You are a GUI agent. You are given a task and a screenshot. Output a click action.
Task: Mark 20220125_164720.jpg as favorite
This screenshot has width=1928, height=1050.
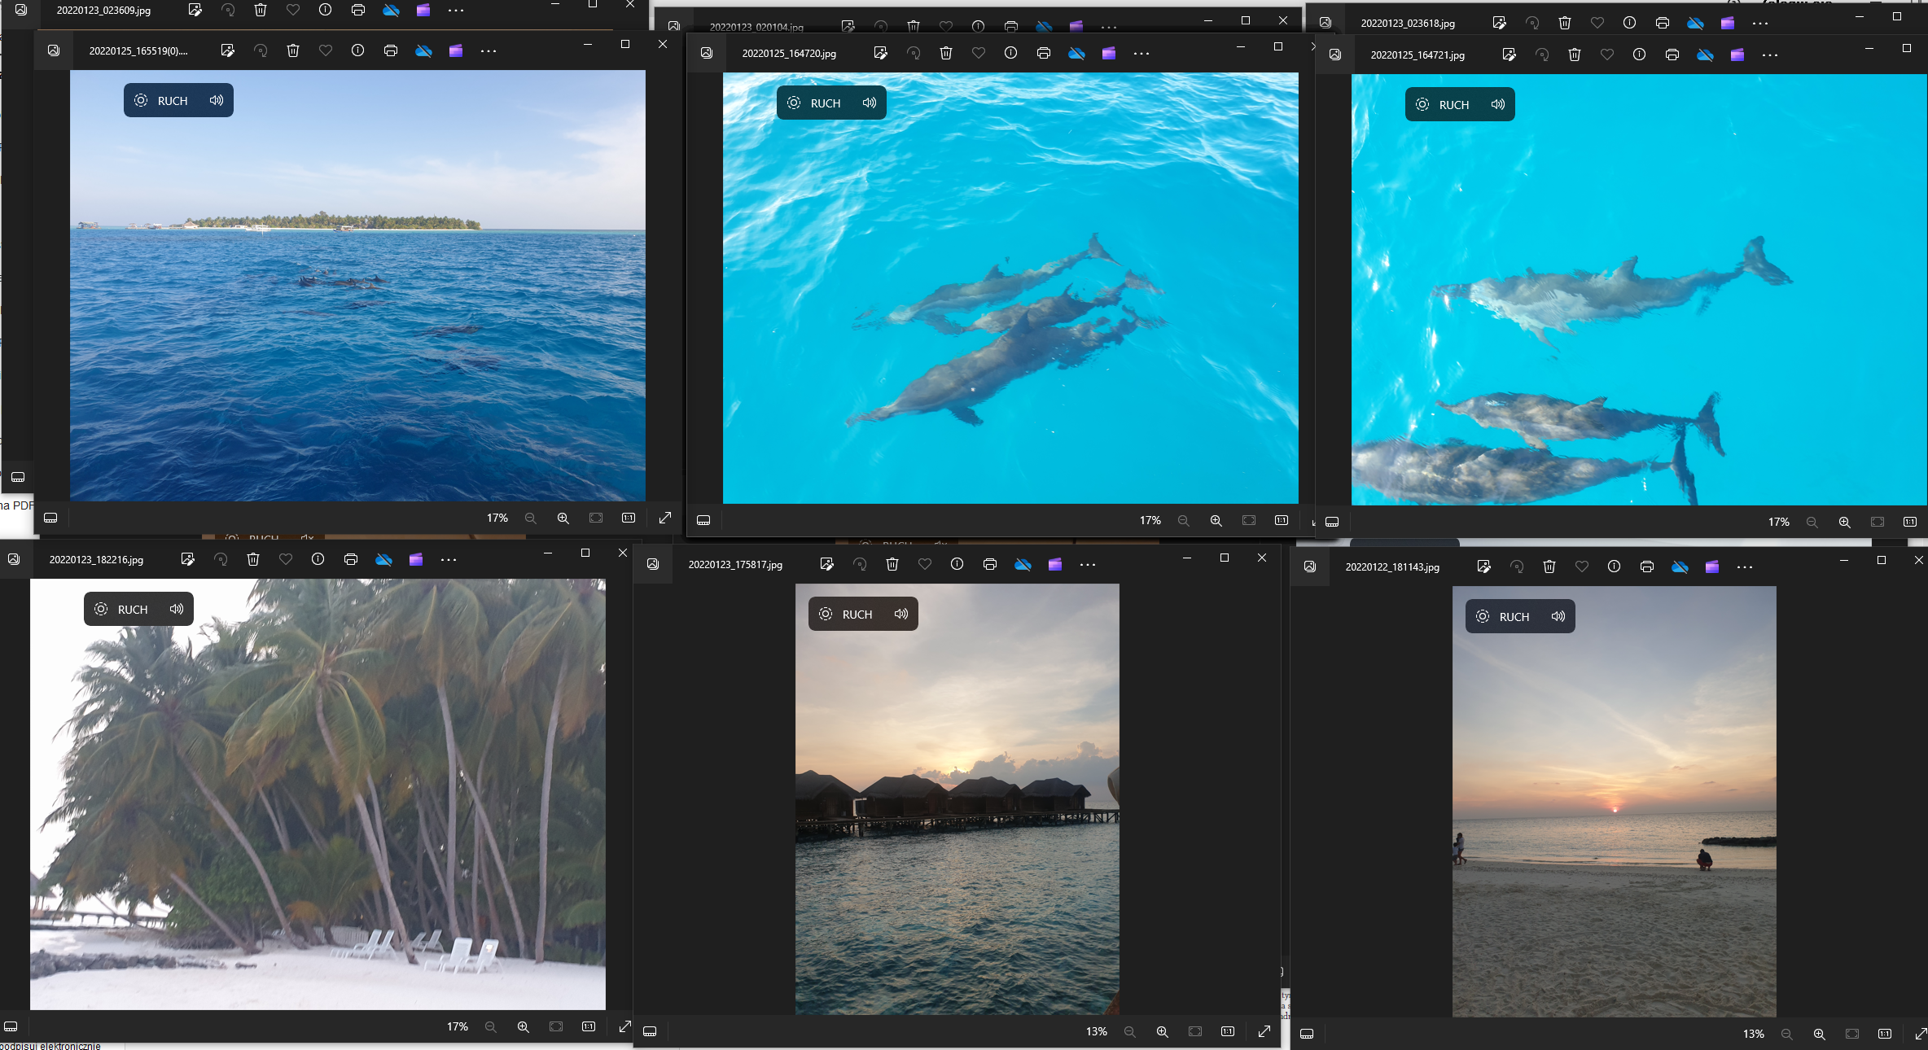click(979, 53)
